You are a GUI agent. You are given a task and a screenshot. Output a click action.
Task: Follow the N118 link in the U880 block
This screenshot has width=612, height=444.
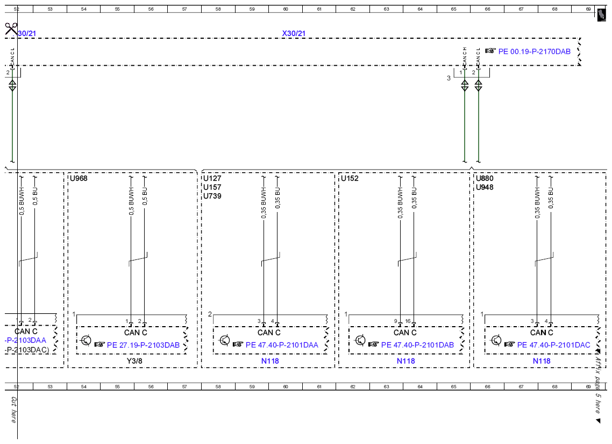[x=542, y=361]
